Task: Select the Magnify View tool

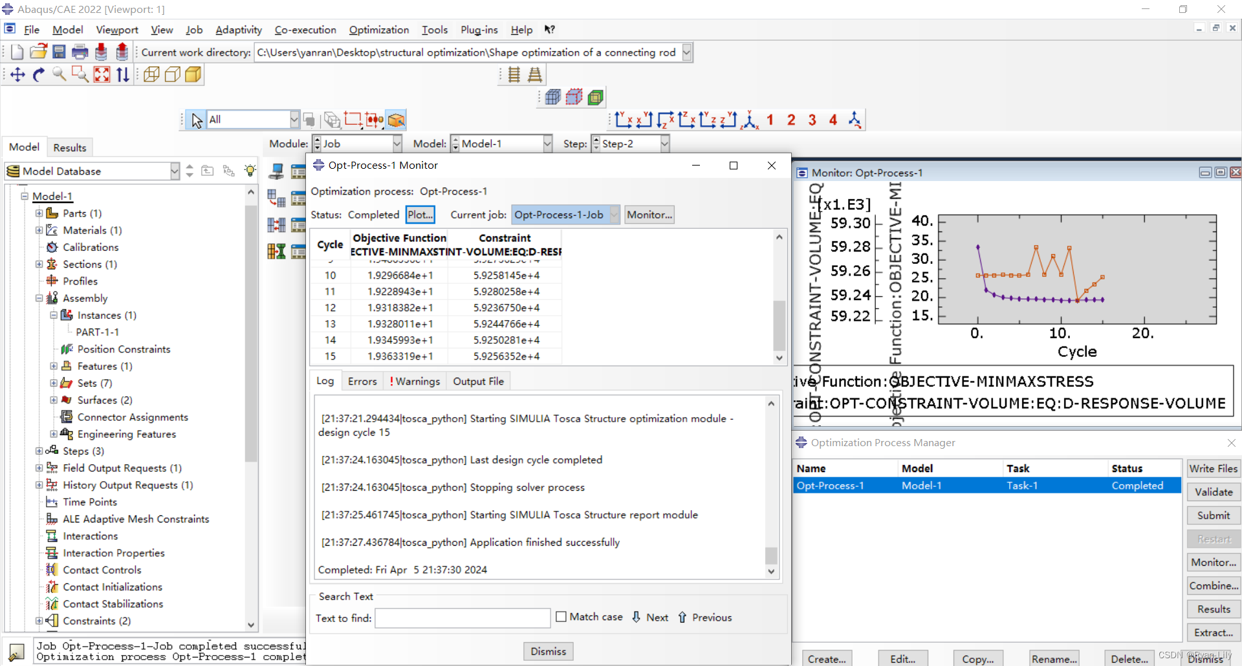Action: coord(60,75)
